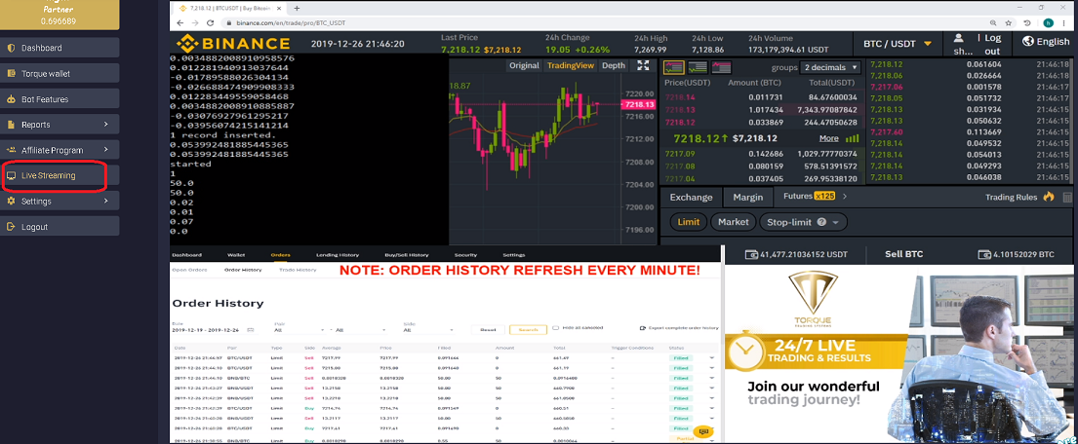This screenshot has height=444, width=1078.
Task: Click browser back arrow
Action: point(180,22)
